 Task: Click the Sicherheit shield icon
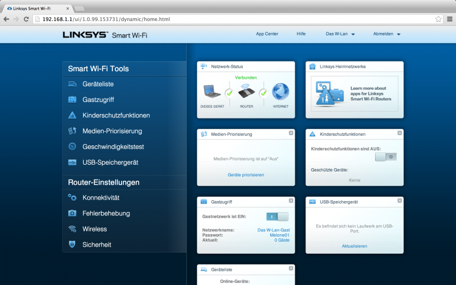click(x=72, y=245)
